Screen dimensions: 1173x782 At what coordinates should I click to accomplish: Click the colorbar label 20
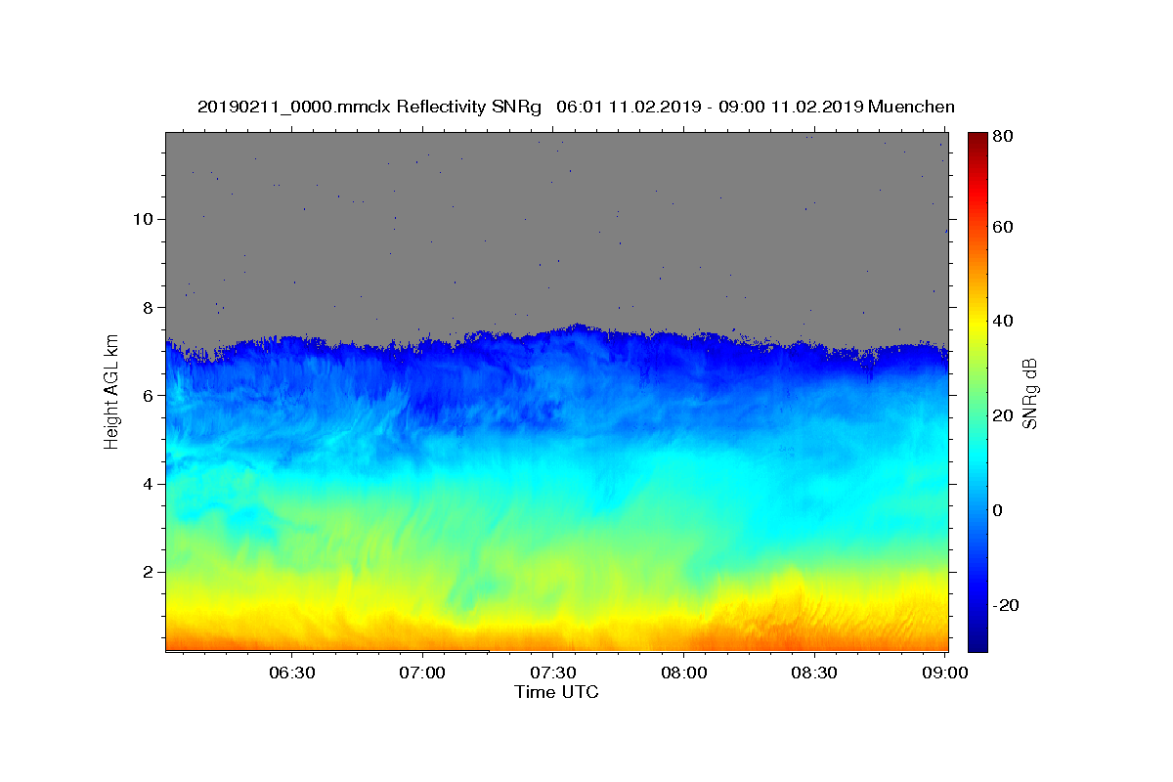click(x=1004, y=415)
